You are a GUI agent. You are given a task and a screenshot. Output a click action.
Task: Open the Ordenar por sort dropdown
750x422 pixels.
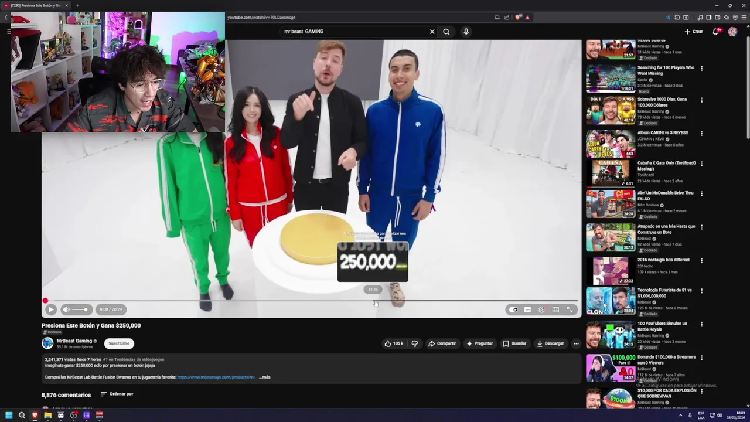[117, 394]
